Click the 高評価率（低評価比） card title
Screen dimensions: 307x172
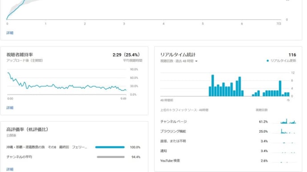(27, 129)
